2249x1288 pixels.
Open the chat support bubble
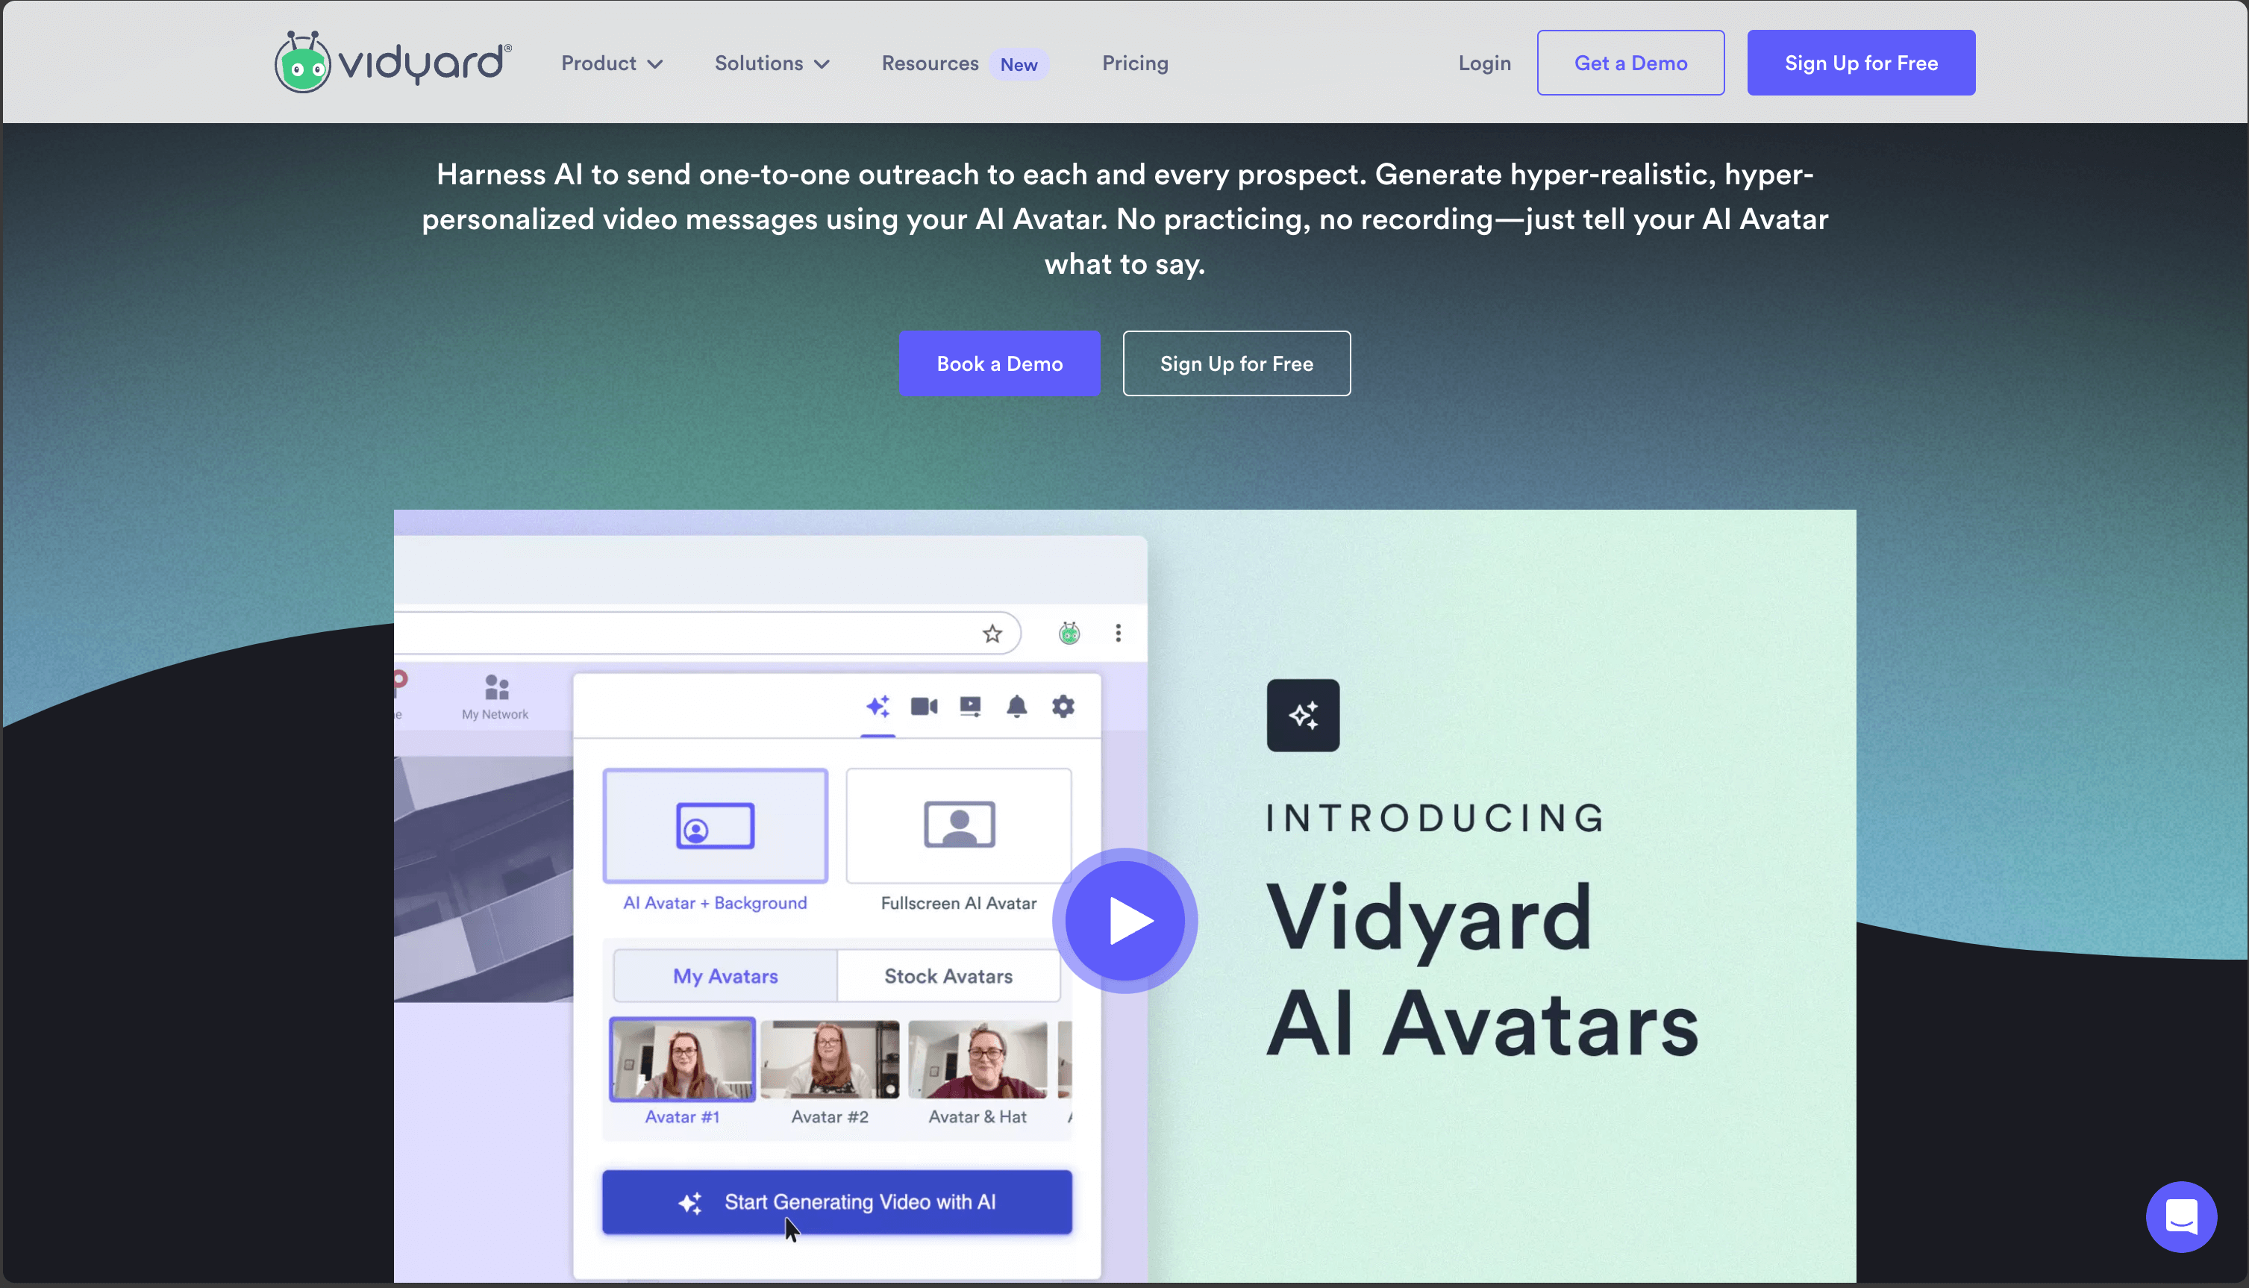pyautogui.click(x=2180, y=1216)
